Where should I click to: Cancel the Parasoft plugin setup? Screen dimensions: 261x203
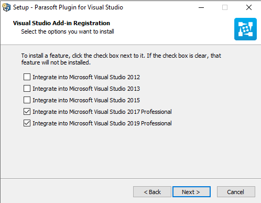coord(236,192)
